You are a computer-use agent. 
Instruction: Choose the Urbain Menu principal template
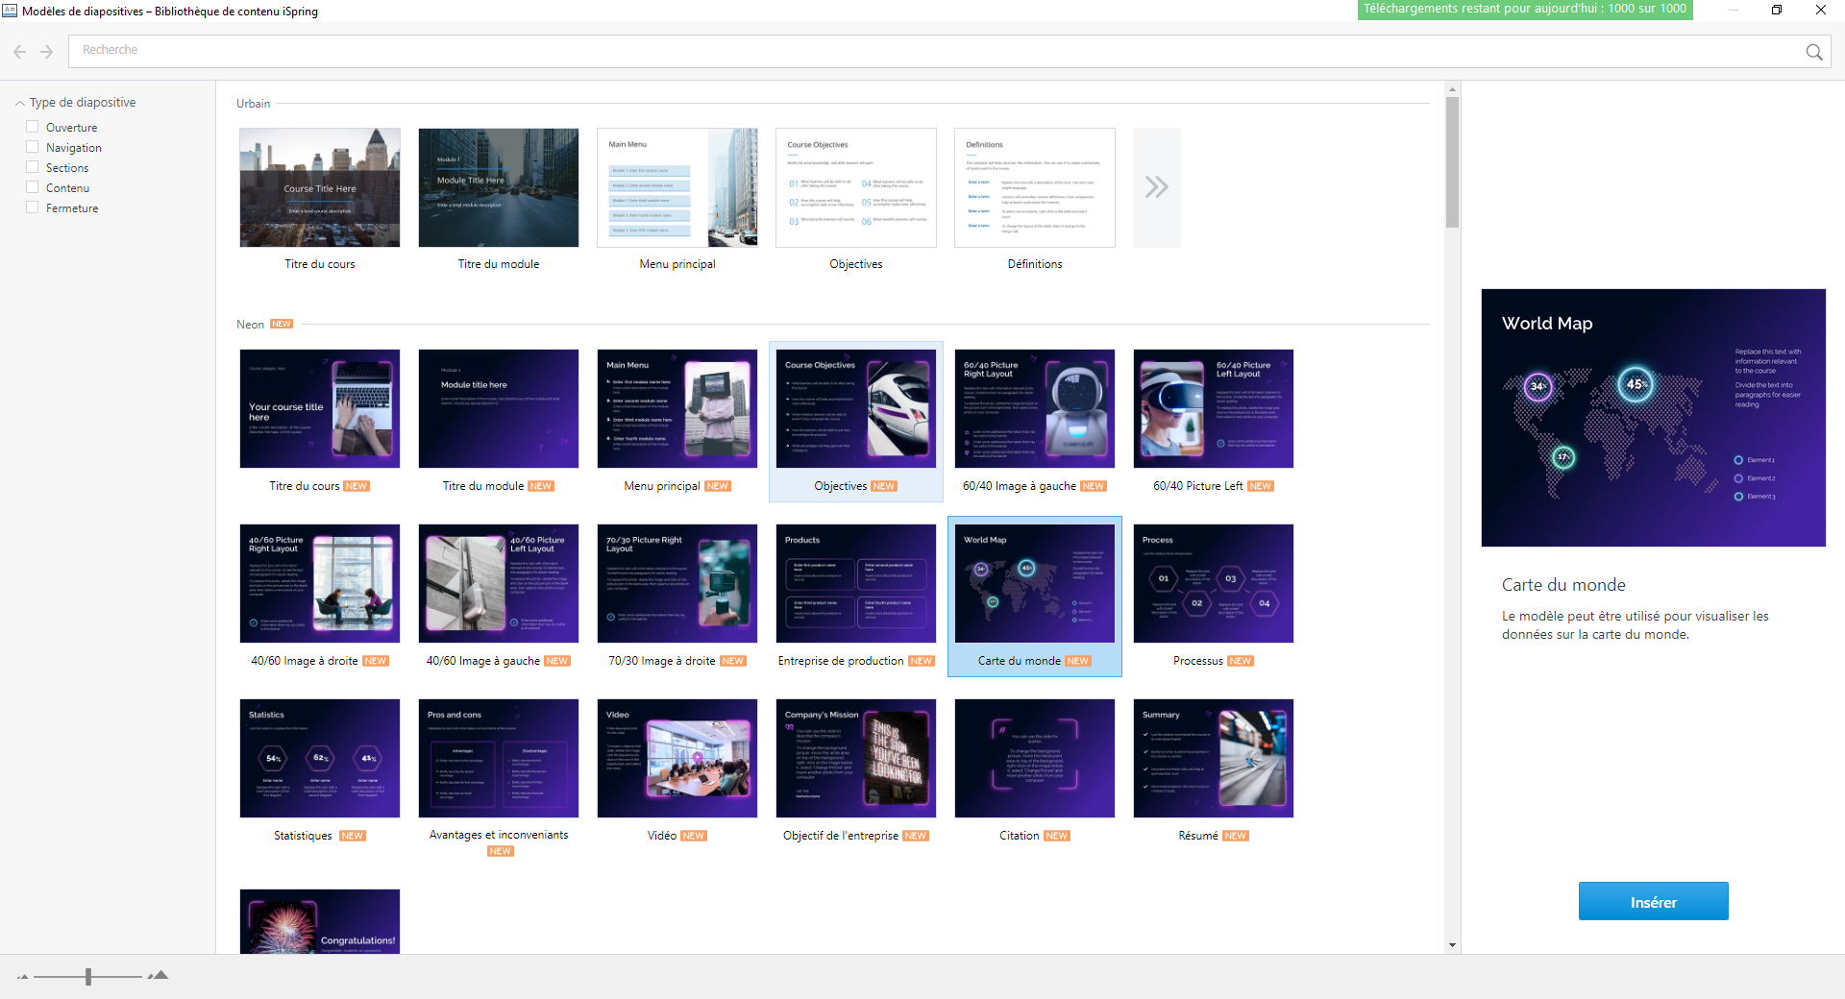coord(676,188)
